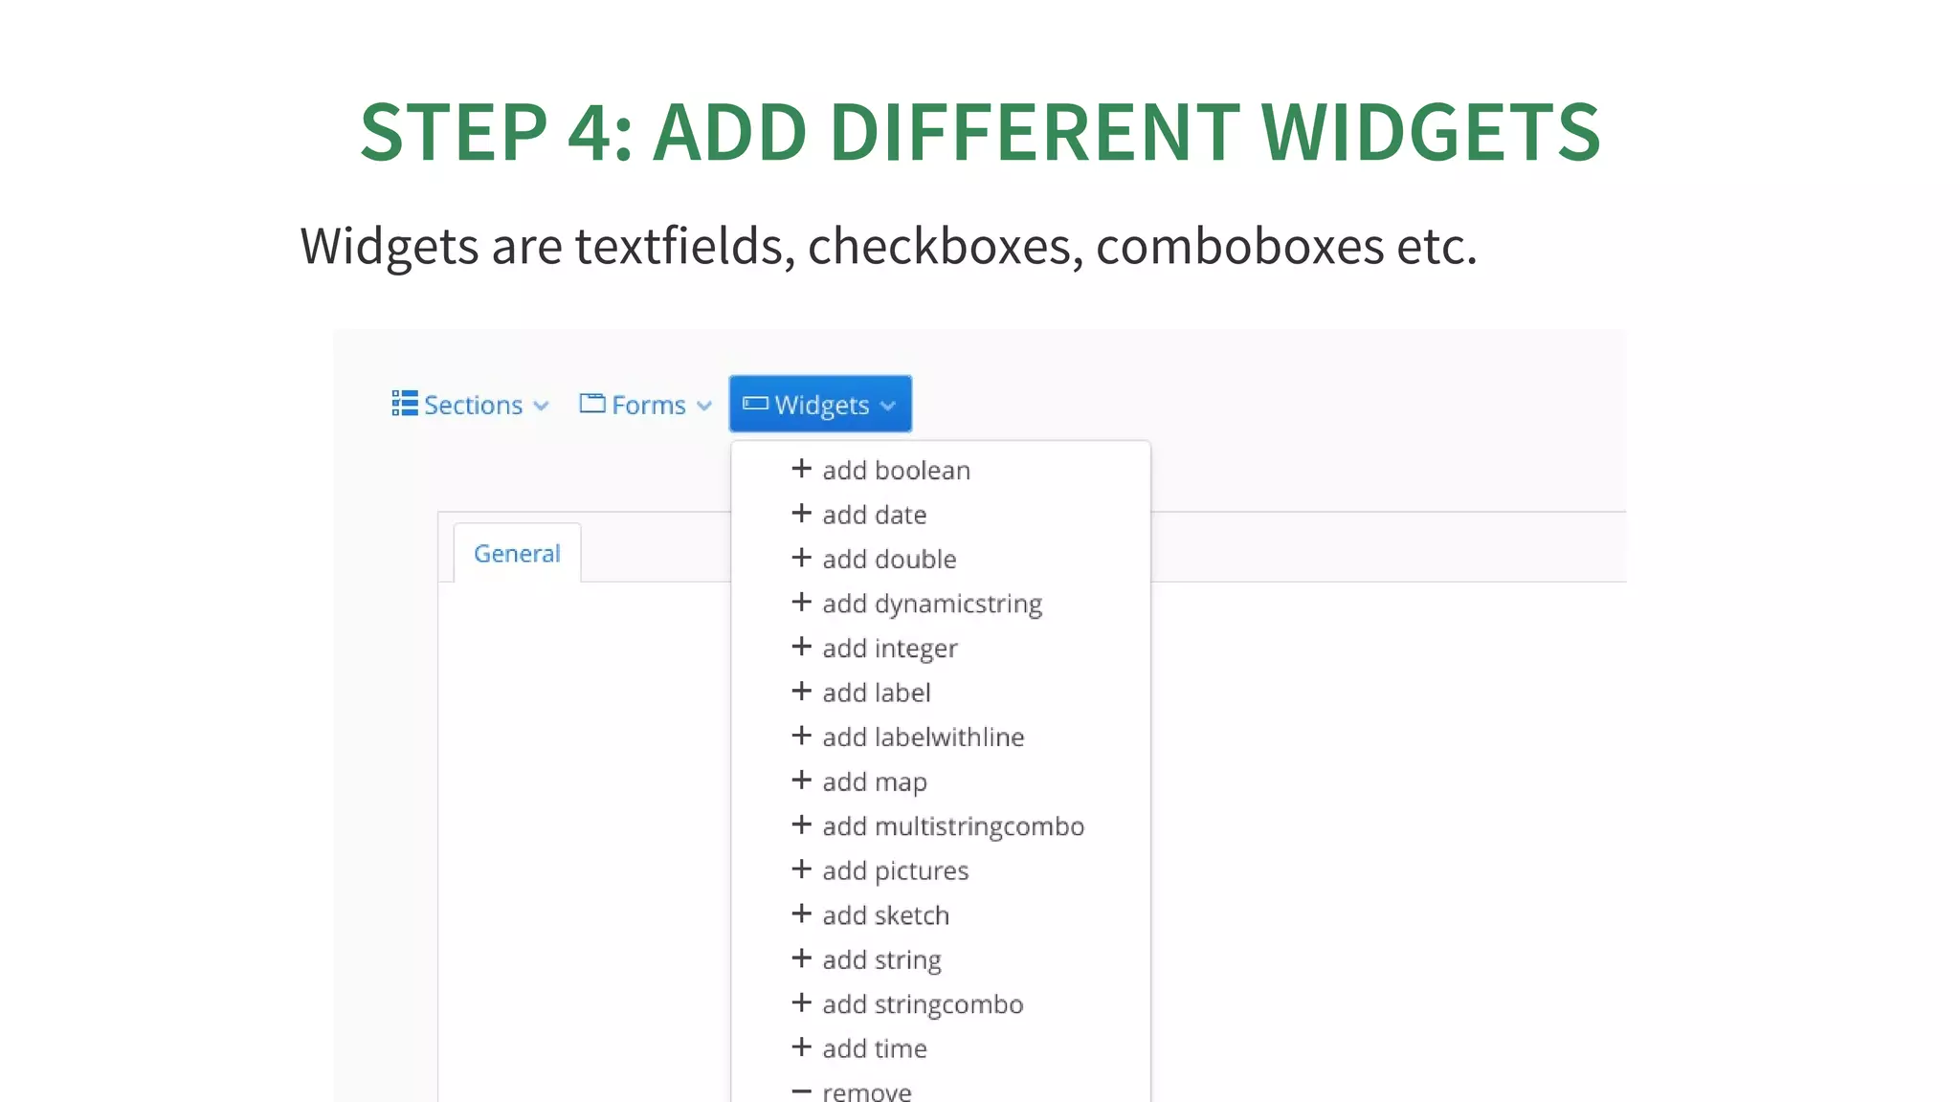Click plus icon beside add boolean

tap(802, 469)
